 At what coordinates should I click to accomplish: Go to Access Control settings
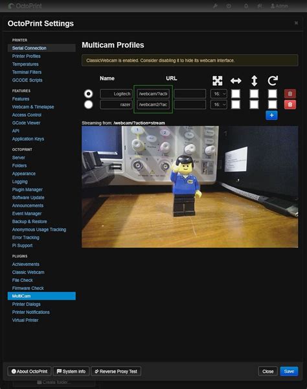coord(27,115)
